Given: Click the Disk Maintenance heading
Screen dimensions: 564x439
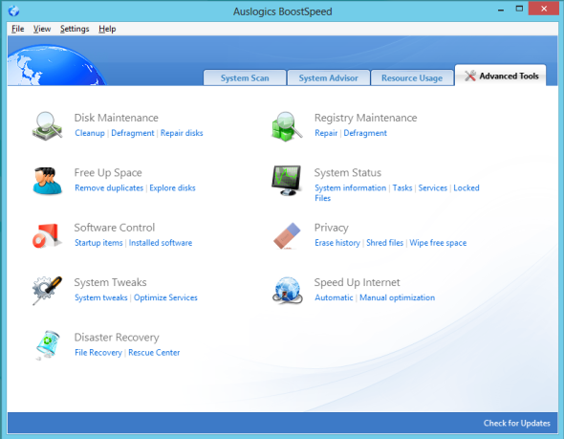Looking at the screenshot, I should 117,118.
